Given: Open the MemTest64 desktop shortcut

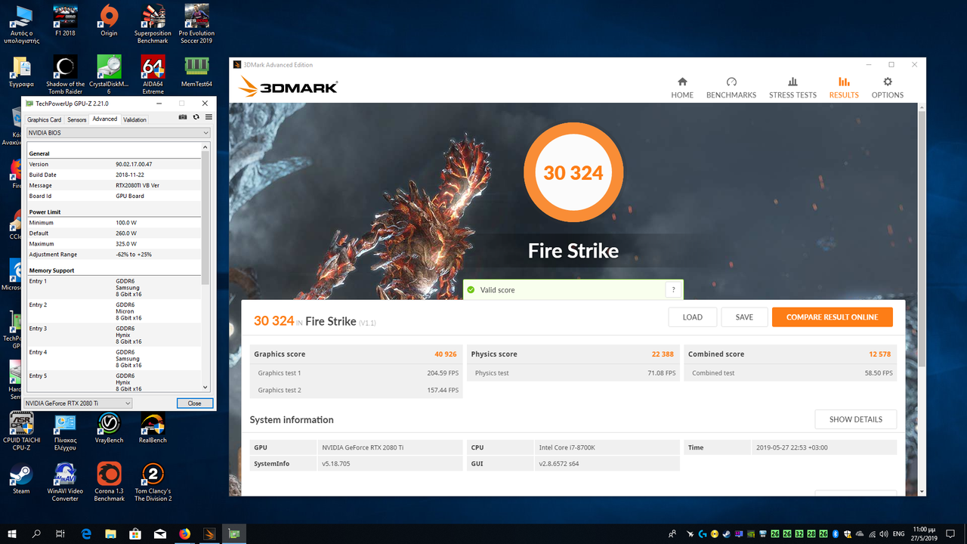Looking at the screenshot, I should tap(196, 72).
